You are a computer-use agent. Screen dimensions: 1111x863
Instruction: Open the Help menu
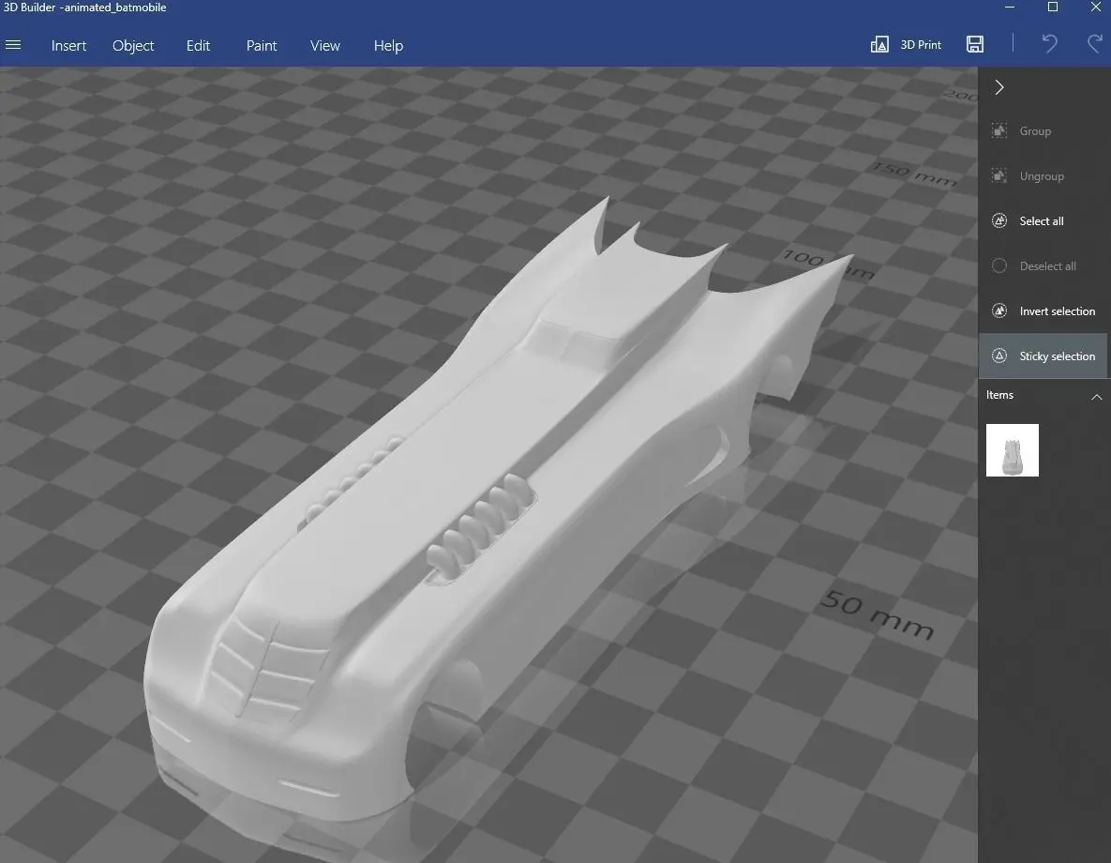click(x=388, y=45)
